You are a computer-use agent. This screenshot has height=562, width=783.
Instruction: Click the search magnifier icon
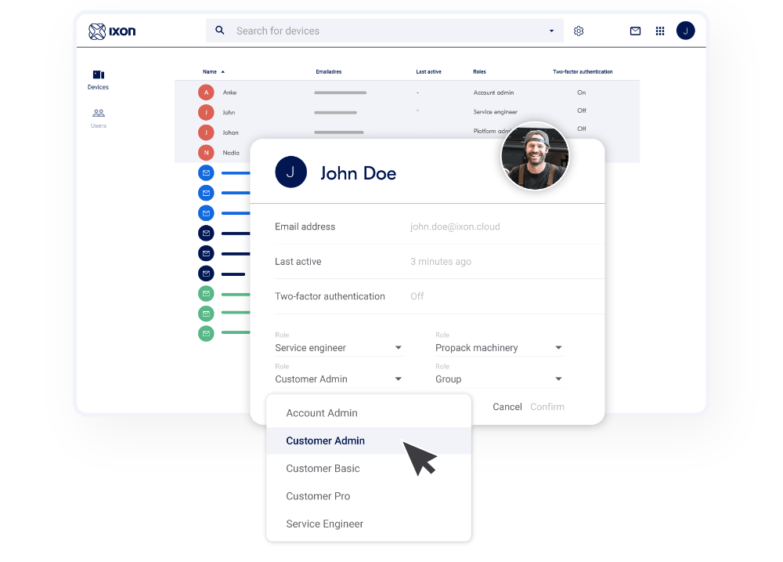[x=220, y=31]
